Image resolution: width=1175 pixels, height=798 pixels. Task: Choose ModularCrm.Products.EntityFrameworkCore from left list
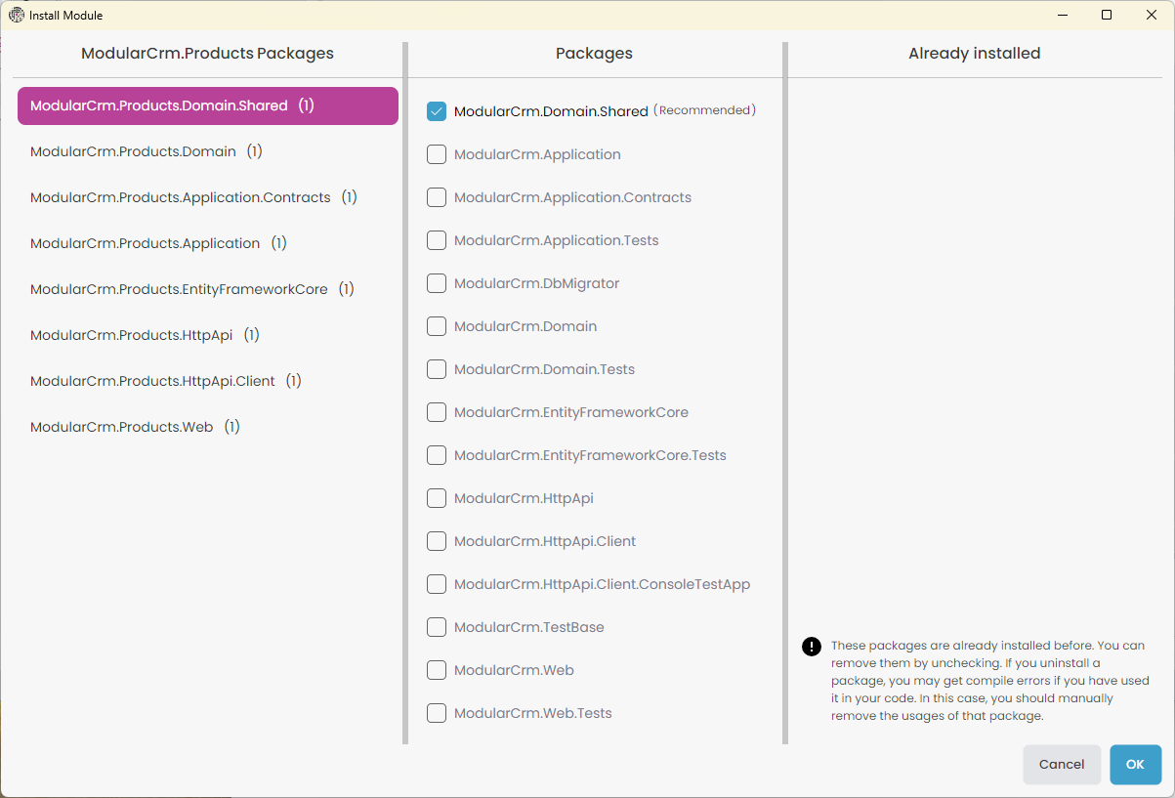coord(179,289)
